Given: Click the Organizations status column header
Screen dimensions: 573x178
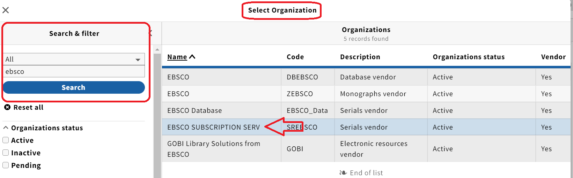Looking at the screenshot, I should coord(469,57).
